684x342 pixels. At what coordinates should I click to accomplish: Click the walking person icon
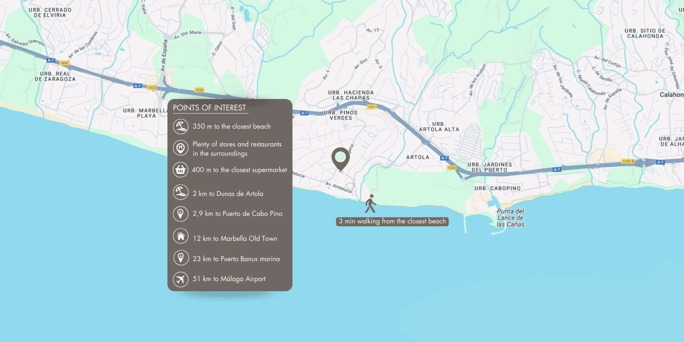click(370, 204)
